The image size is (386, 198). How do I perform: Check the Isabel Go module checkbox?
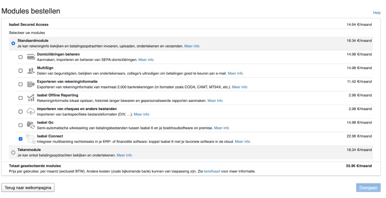point(20,125)
